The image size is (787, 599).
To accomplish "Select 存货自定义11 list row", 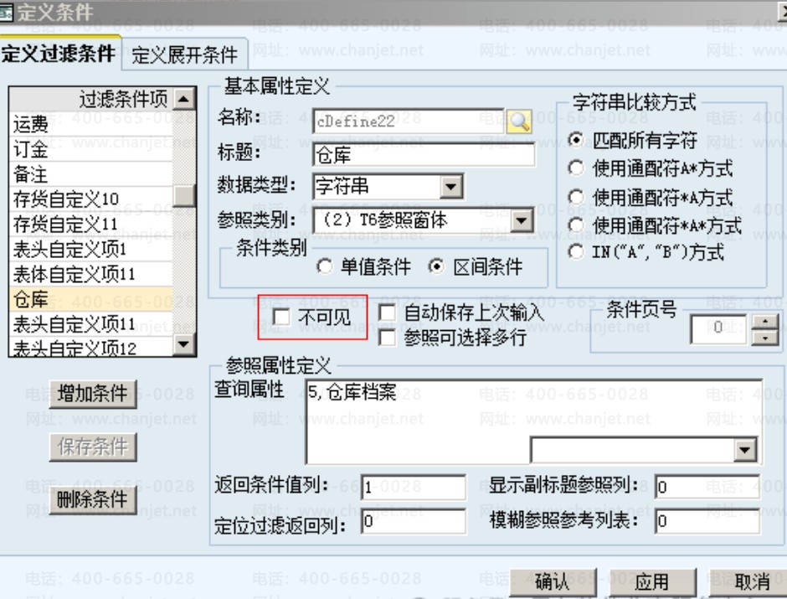I will (x=91, y=224).
